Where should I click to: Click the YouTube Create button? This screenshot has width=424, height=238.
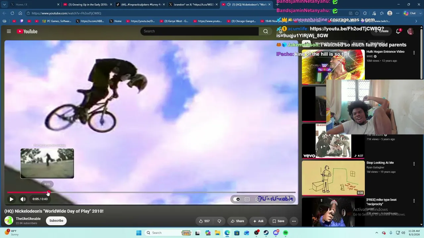[381, 31]
